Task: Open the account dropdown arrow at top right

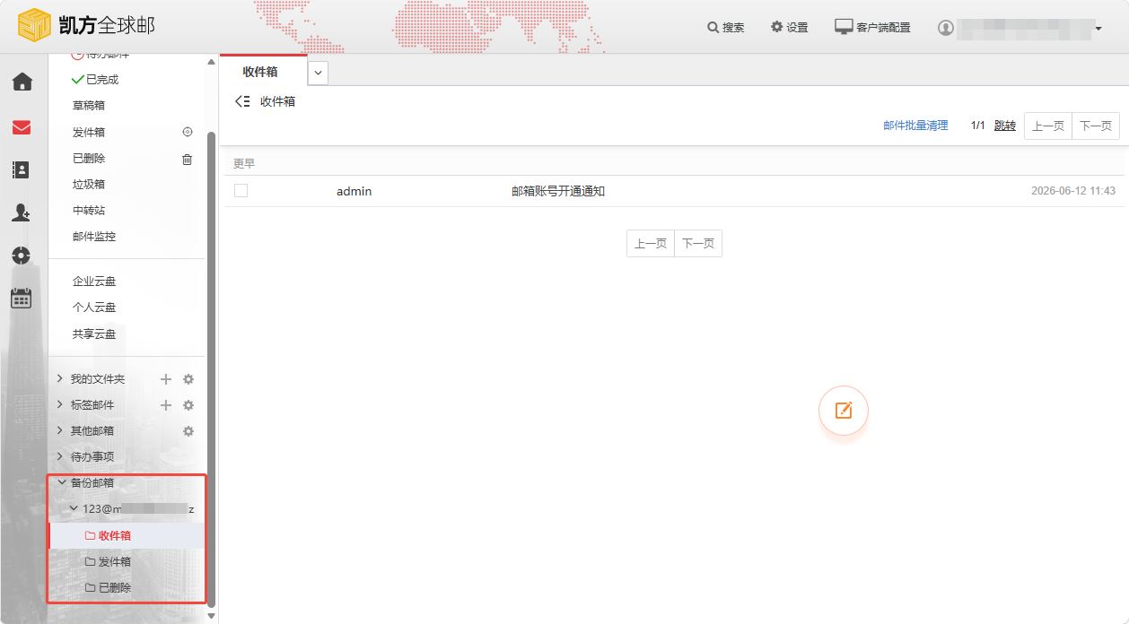Action: tap(1098, 29)
